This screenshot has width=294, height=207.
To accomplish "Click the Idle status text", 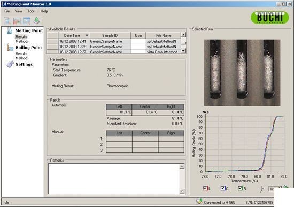I will pyautogui.click(x=6, y=202).
